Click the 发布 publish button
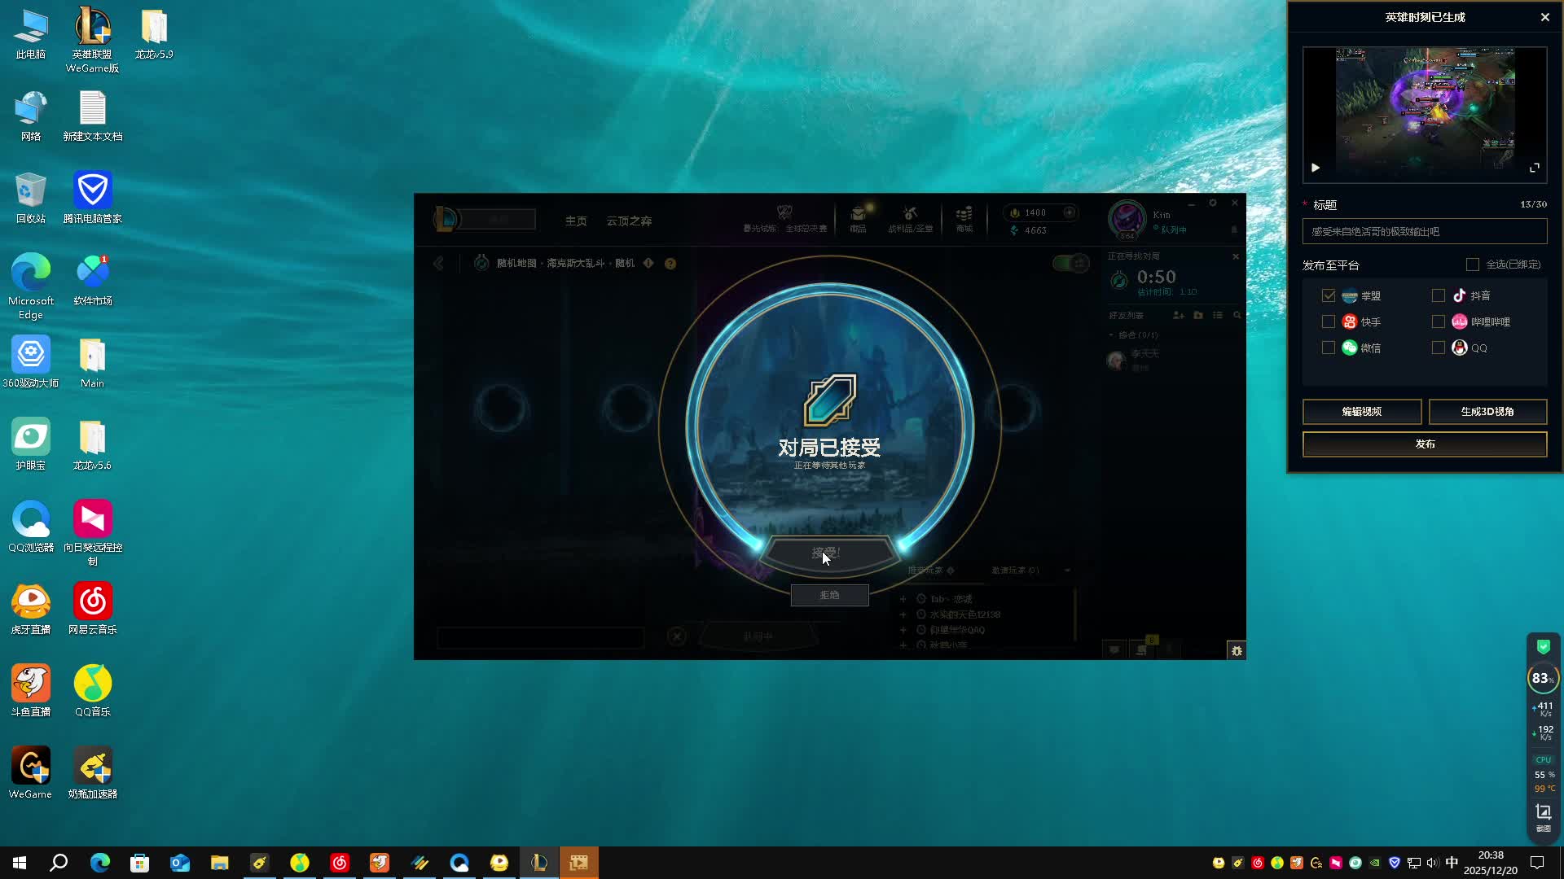This screenshot has width=1564, height=879. [1424, 444]
